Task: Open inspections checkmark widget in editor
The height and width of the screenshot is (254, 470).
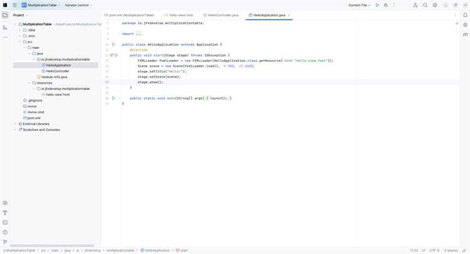Action: pyautogui.click(x=456, y=23)
